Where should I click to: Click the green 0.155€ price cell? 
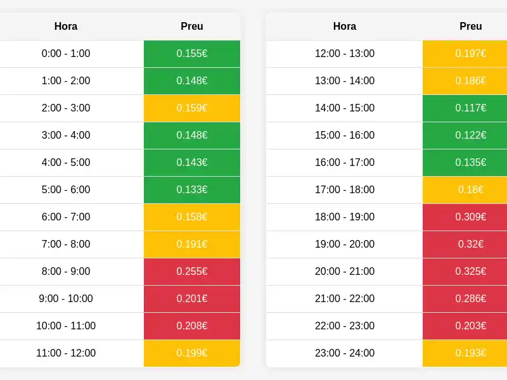(192, 54)
